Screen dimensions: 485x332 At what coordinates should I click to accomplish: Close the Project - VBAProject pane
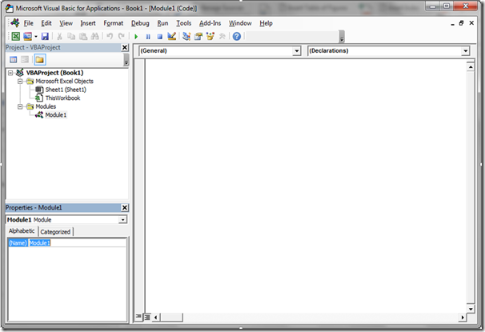coord(125,47)
